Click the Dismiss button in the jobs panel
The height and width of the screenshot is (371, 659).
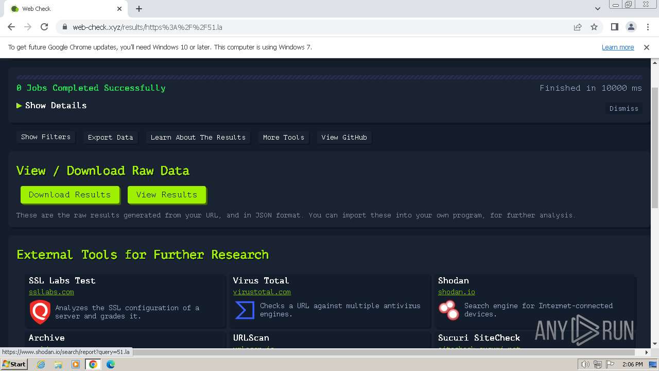coord(623,109)
